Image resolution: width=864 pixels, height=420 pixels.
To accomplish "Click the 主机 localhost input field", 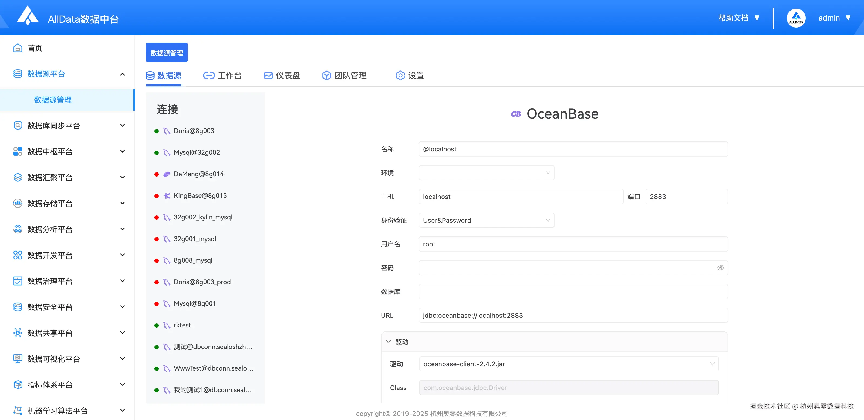I will pos(521,197).
